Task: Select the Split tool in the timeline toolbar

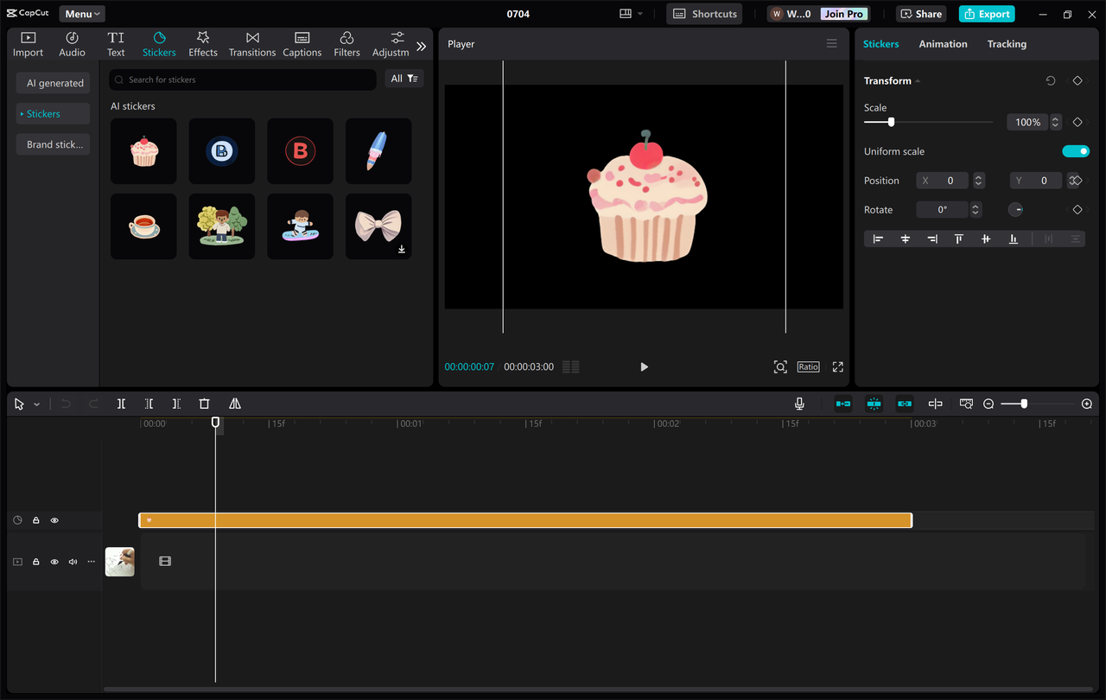Action: coord(121,403)
